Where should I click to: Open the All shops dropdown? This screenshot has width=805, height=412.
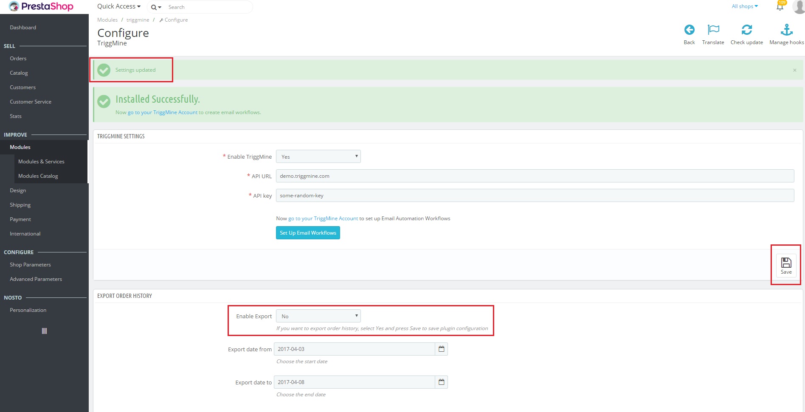745,6
